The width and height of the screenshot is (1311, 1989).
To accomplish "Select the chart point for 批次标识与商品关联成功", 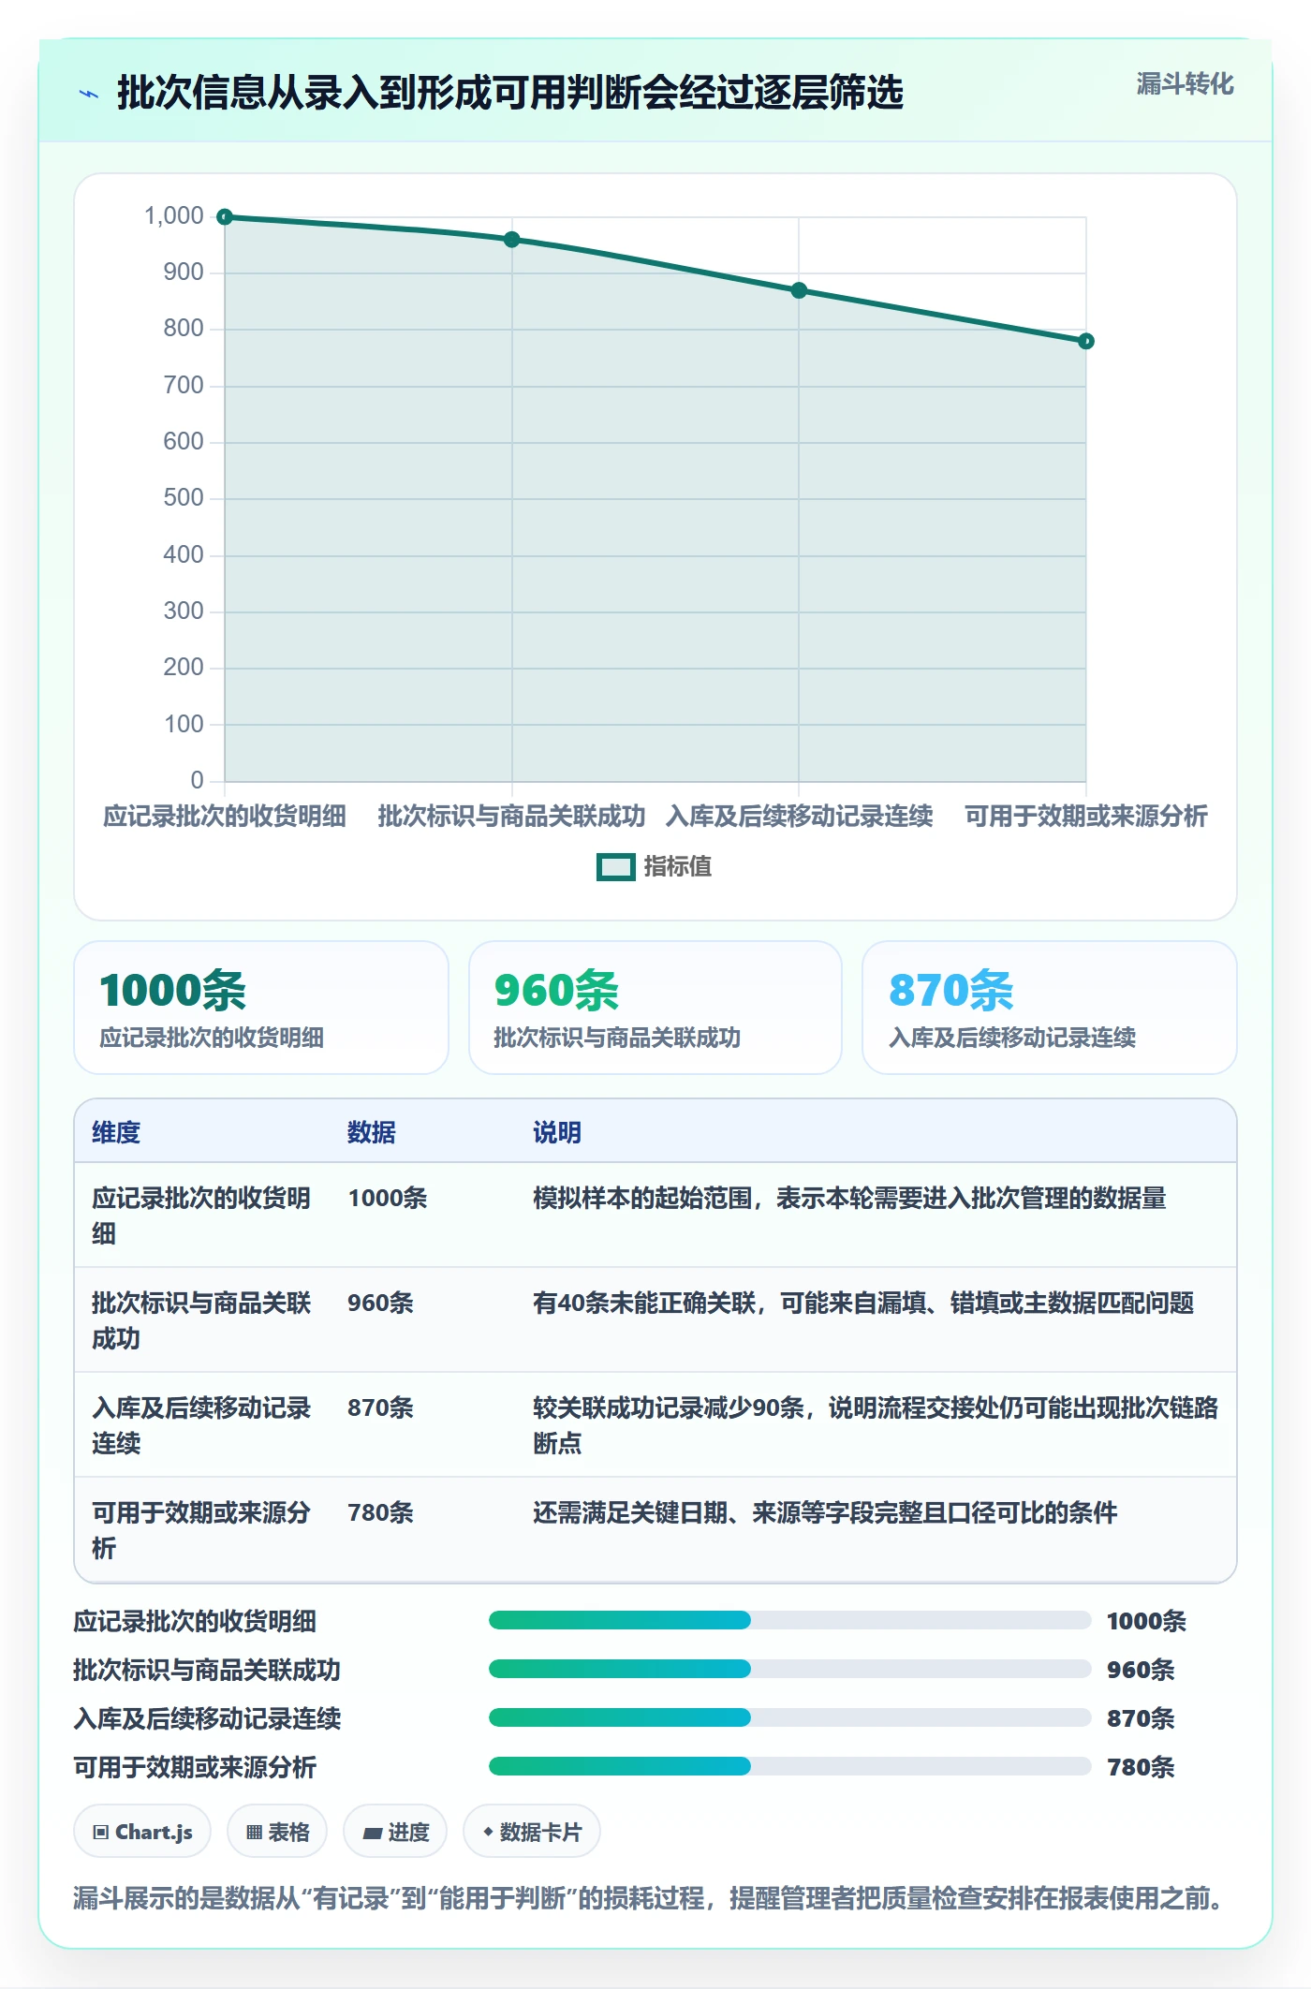I will 512,240.
